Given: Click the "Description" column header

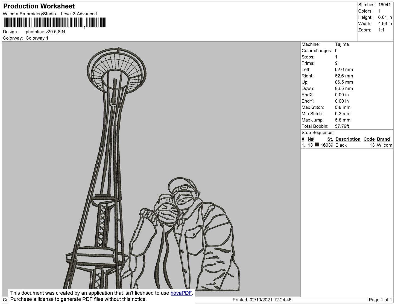Looking at the screenshot, I should [x=348, y=139].
